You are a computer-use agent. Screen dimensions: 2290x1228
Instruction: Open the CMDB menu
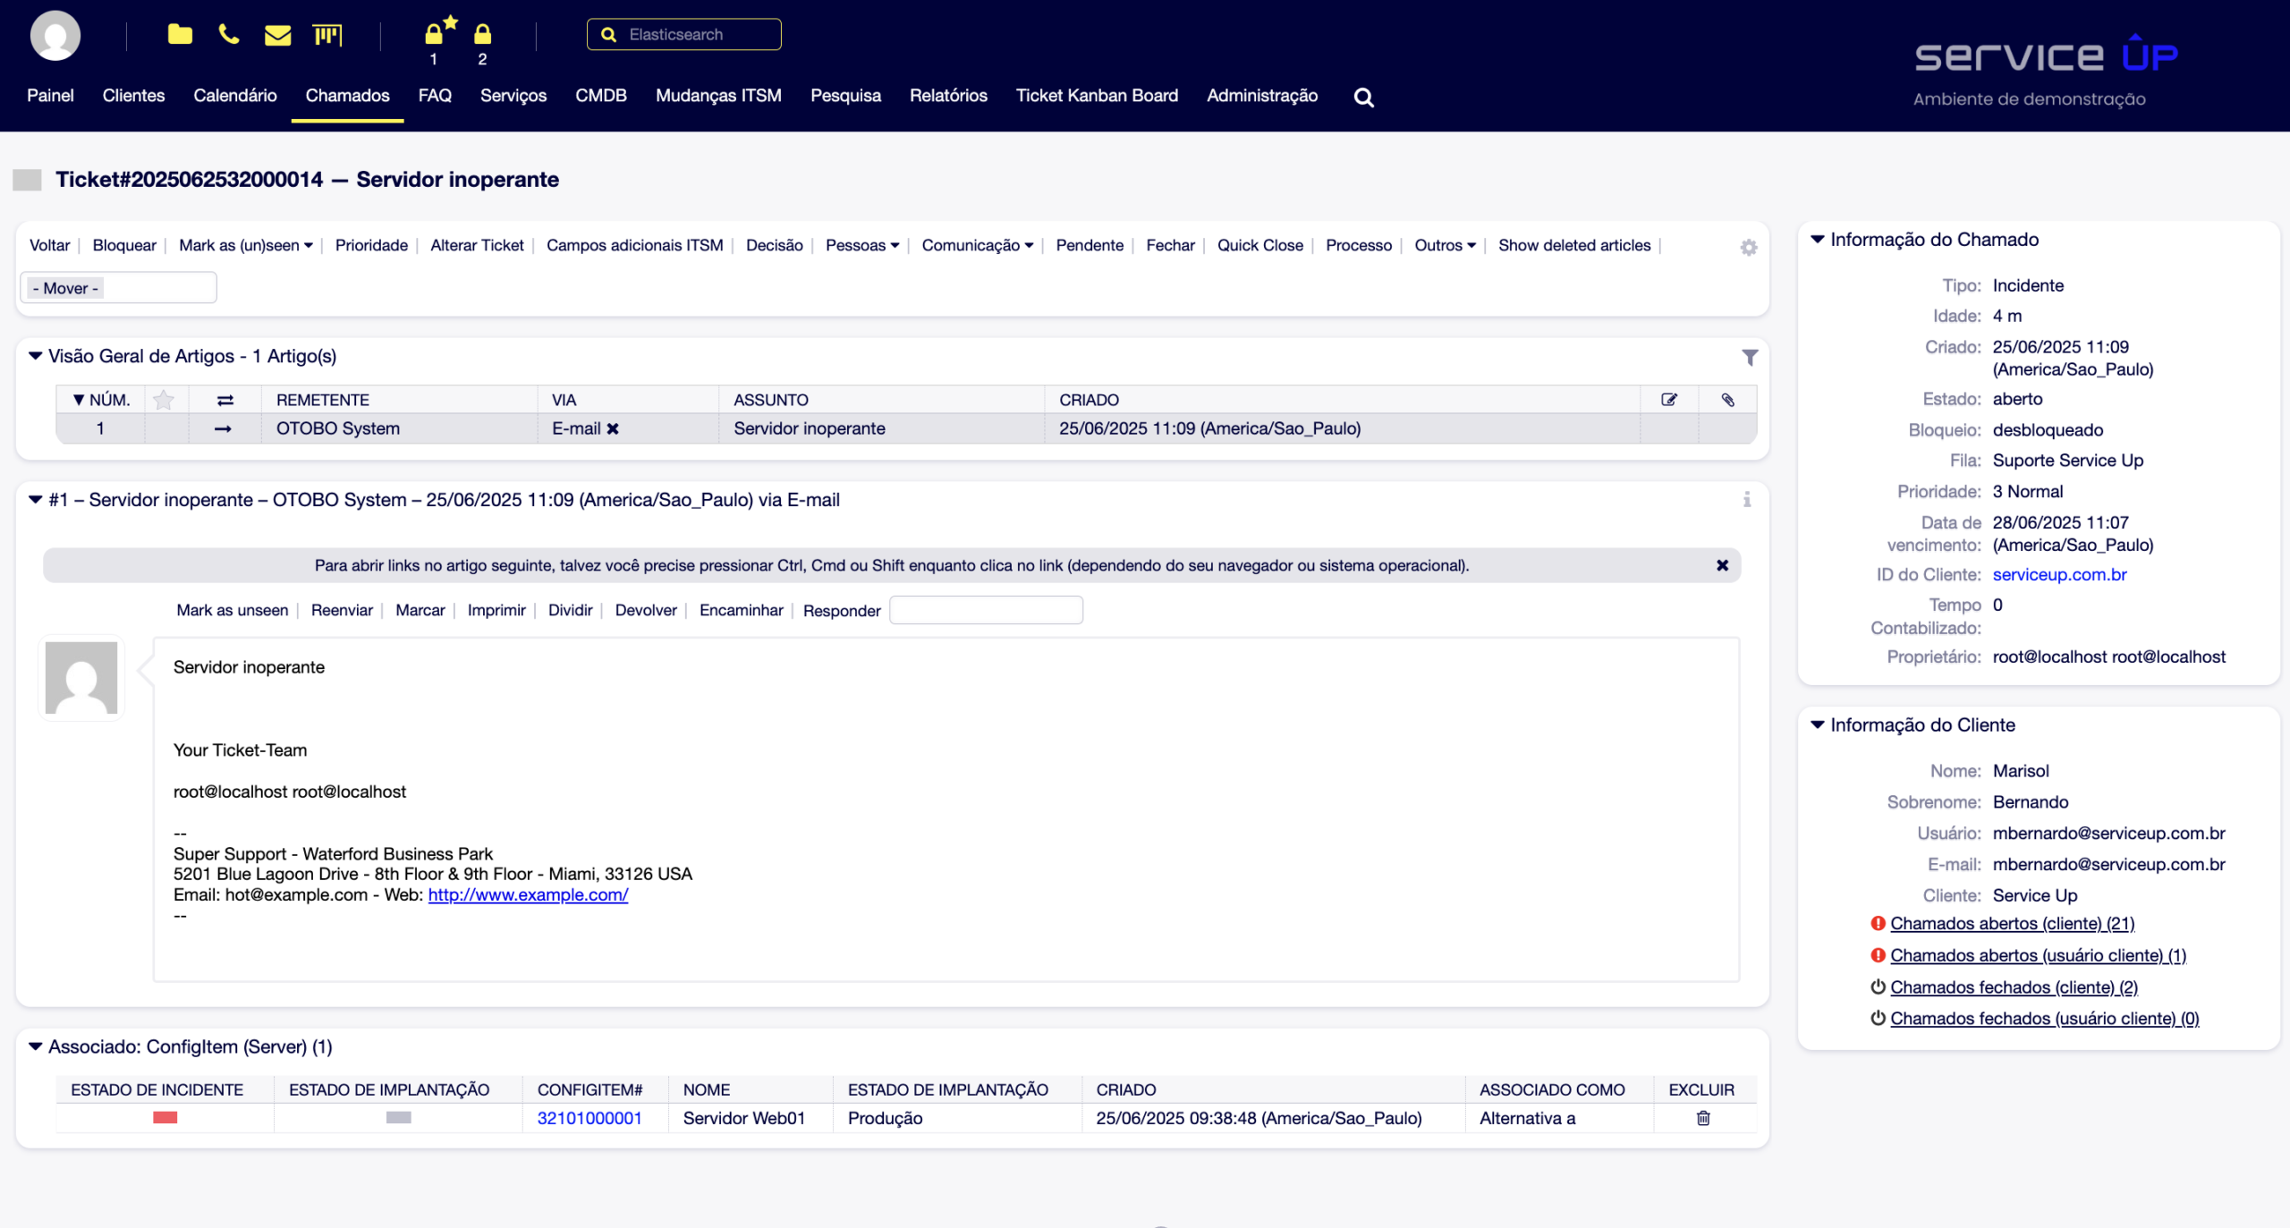601,96
